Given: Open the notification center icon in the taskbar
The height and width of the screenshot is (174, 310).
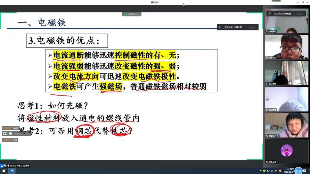Looking at the screenshot, I should (x=305, y=171).
